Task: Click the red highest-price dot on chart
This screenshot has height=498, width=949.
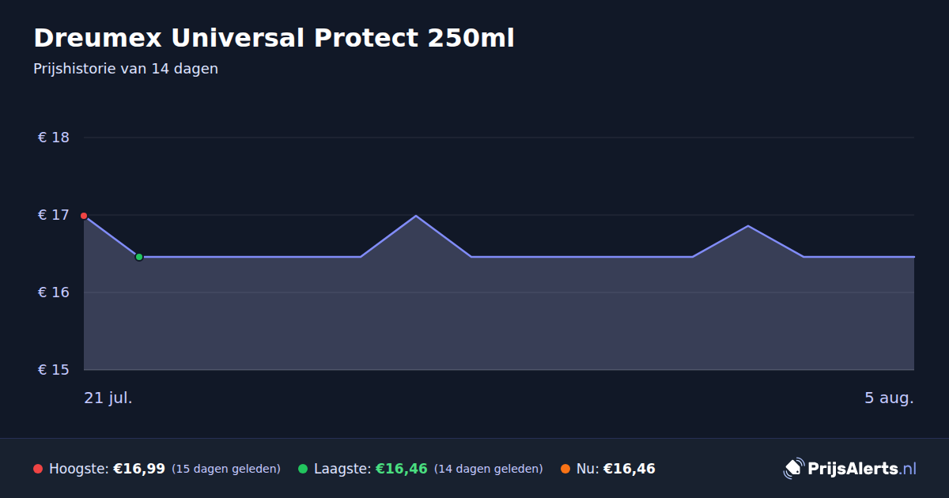Action: pyautogui.click(x=84, y=216)
